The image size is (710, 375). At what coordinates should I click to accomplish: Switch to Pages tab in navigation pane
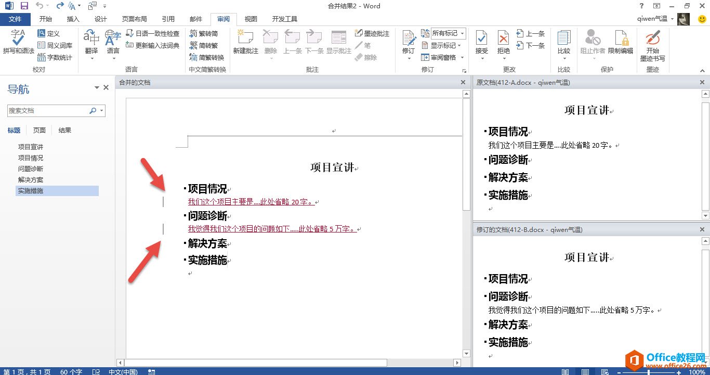click(40, 131)
